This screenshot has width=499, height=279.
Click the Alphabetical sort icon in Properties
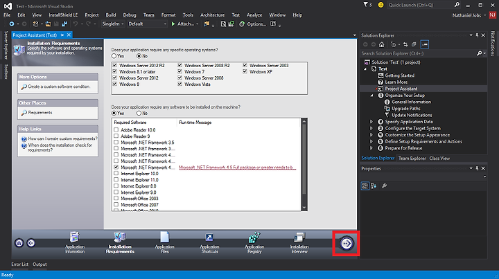point(374,186)
